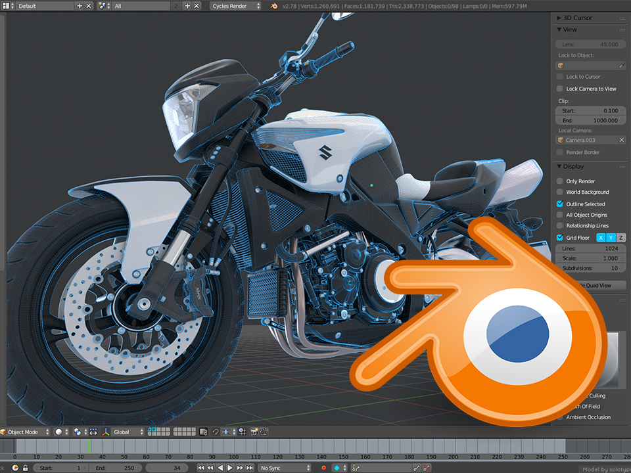
Task: Jump to the next keyframe
Action: (x=240, y=468)
